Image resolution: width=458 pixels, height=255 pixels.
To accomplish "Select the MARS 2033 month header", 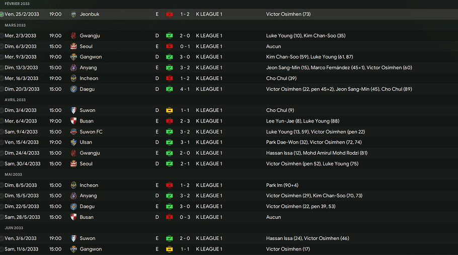I will pyautogui.click(x=15, y=25).
